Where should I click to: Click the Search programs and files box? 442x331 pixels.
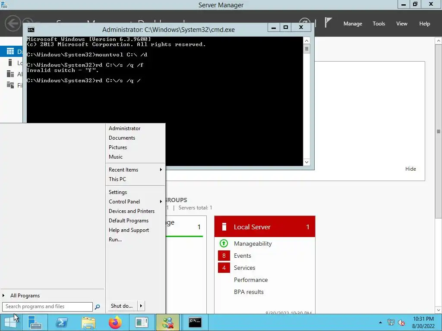coord(47,306)
